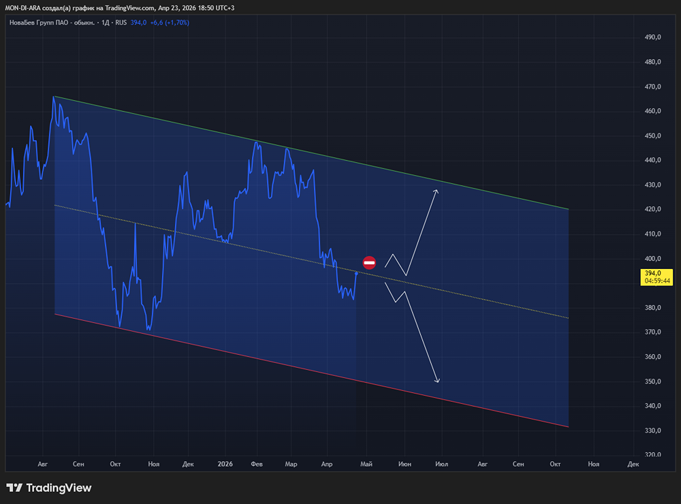Click the 490,0 price axis label
The width and height of the screenshot is (681, 504).
[x=653, y=37]
